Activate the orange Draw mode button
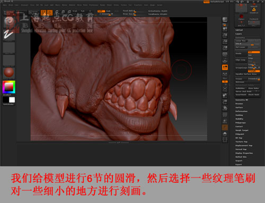Viewport: 265px width, 203px height. (50, 13)
